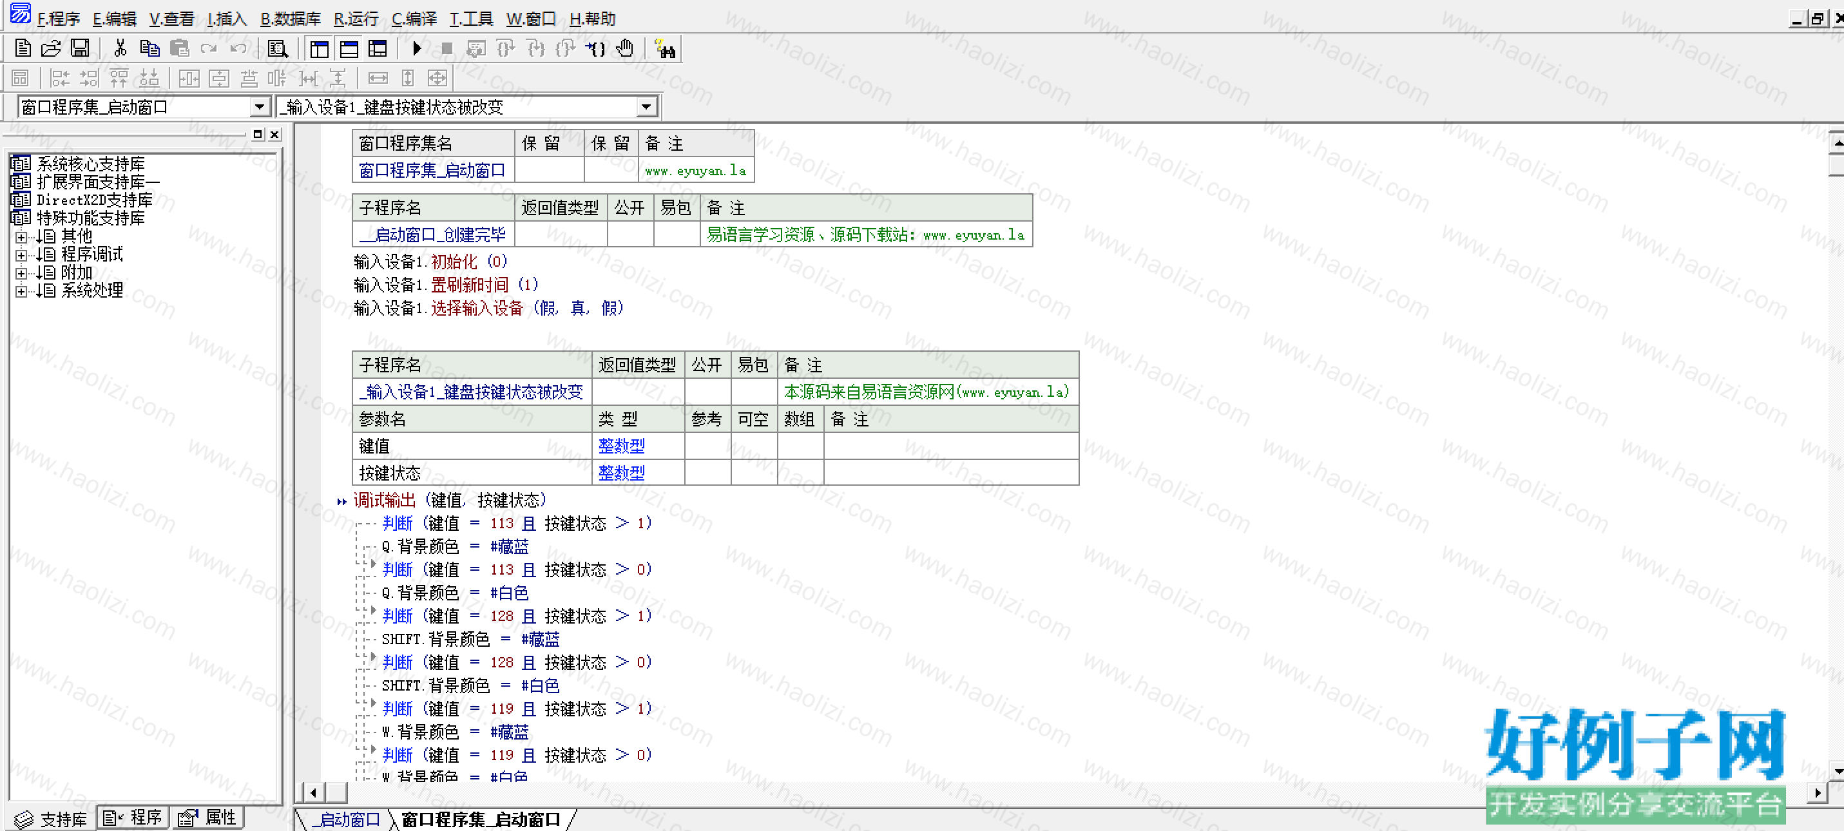This screenshot has height=831, width=1844.
Task: Toggle the combined panels view button
Action: 378,49
